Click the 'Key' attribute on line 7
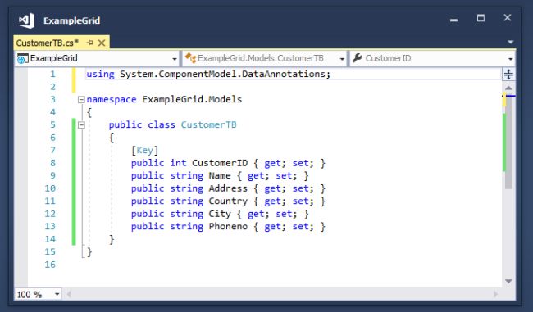Viewport: 533px width, 312px height. pyautogui.click(x=145, y=151)
